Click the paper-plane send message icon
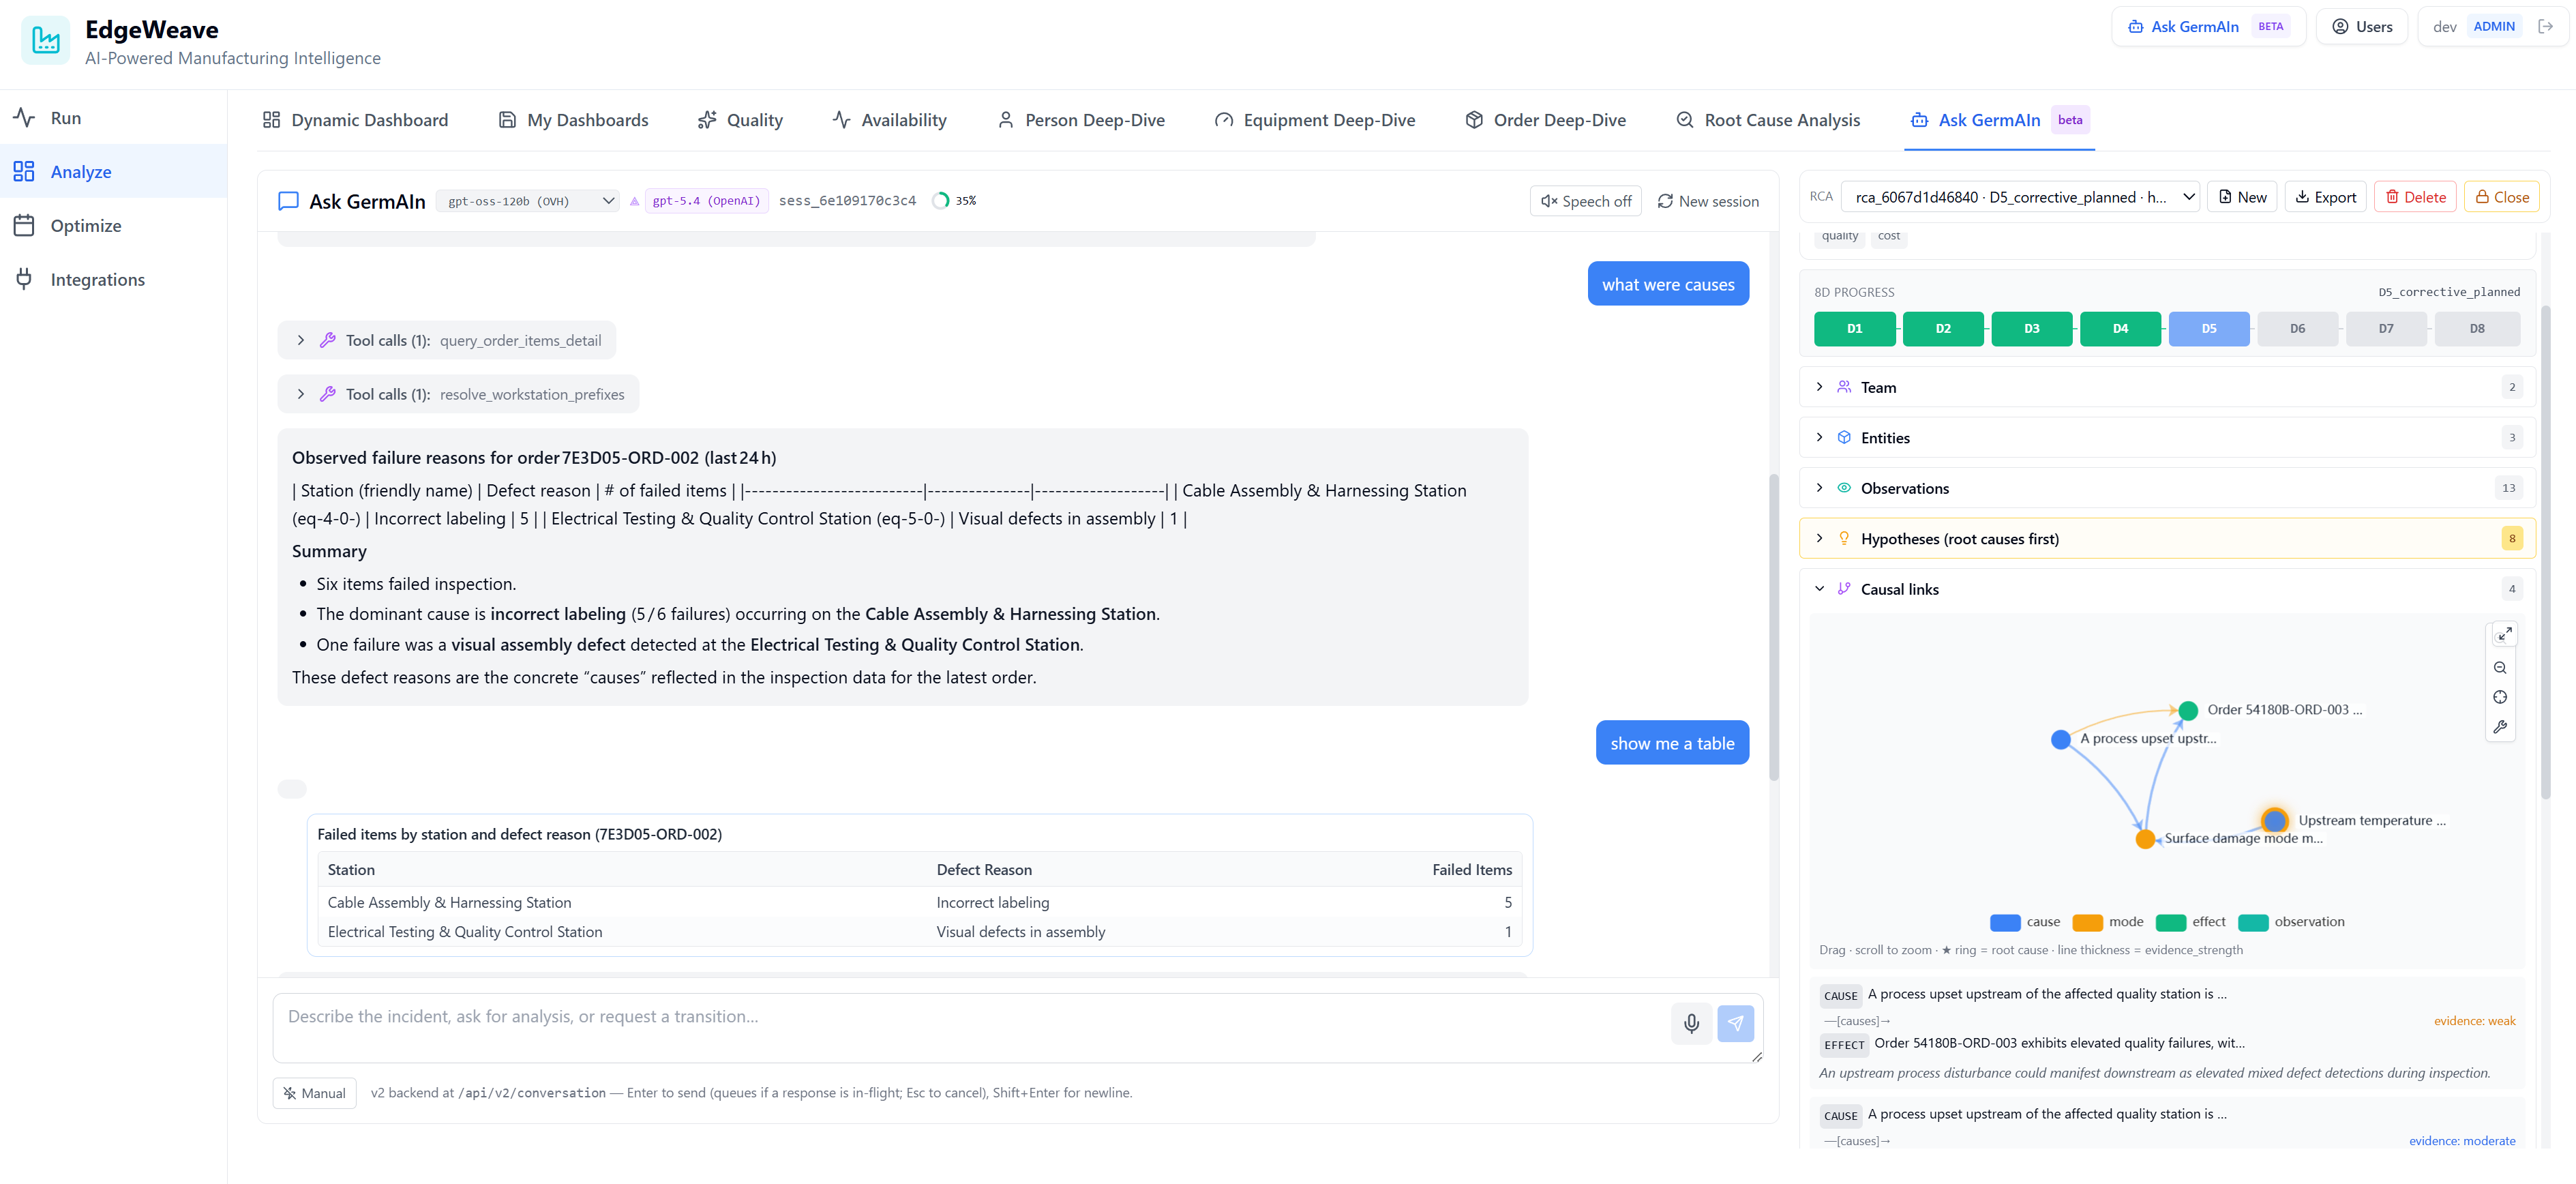This screenshot has height=1184, width=2576. point(1736,1023)
